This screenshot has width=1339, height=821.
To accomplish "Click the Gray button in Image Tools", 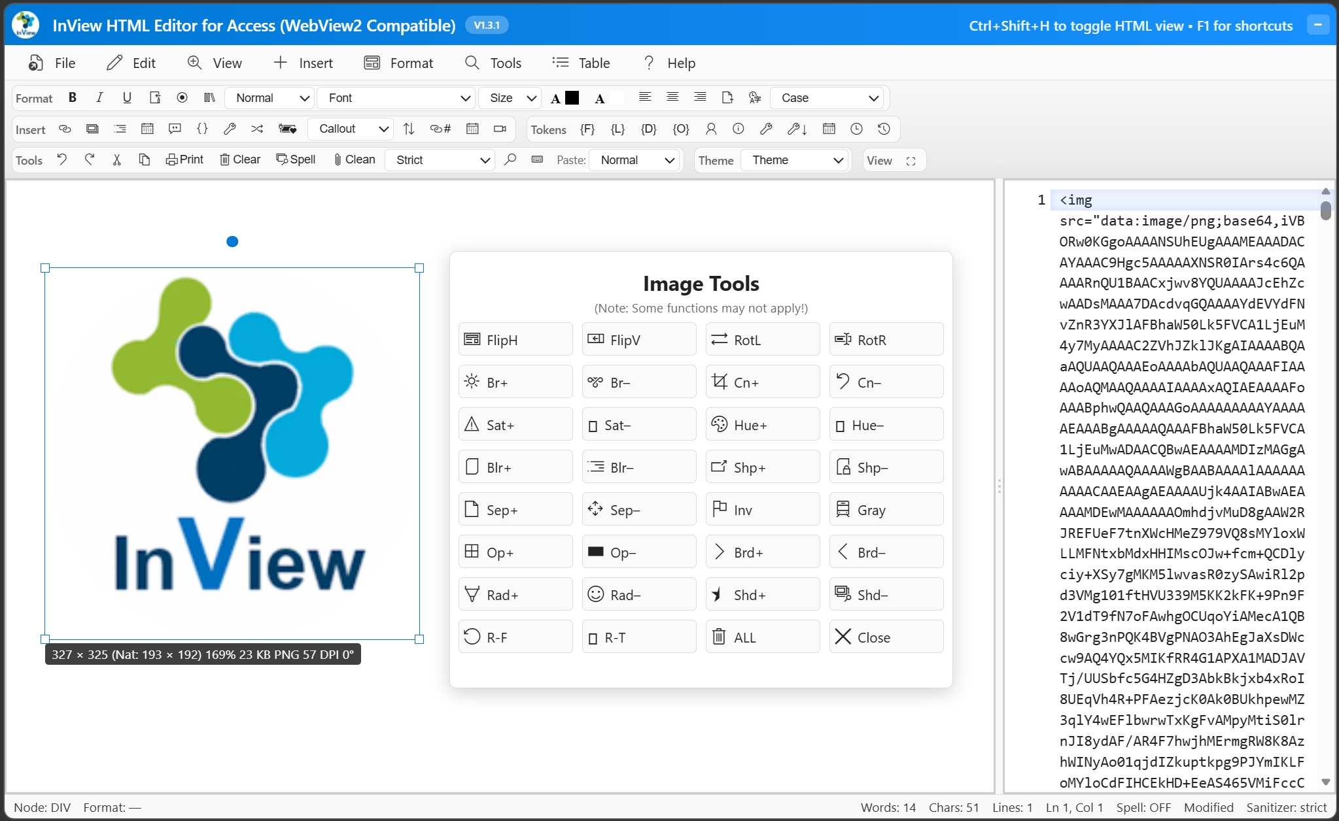I will tap(886, 510).
